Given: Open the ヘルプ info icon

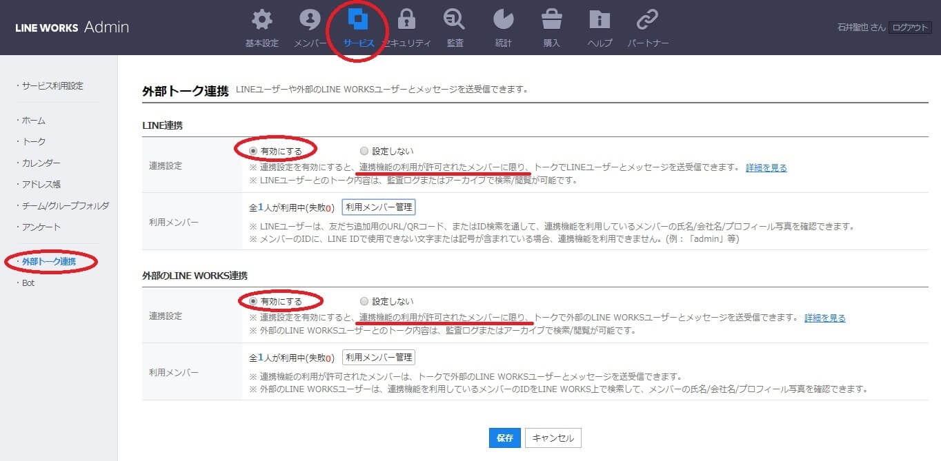Looking at the screenshot, I should [600, 21].
